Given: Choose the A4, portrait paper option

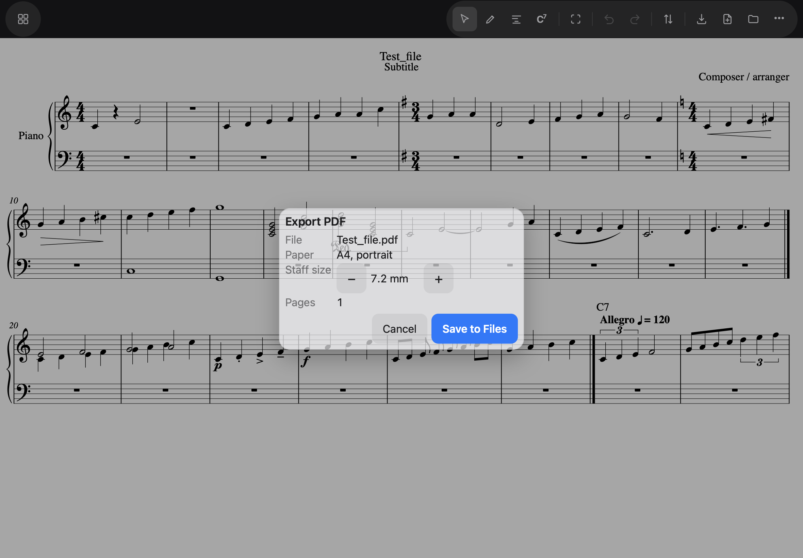Looking at the screenshot, I should click(364, 255).
